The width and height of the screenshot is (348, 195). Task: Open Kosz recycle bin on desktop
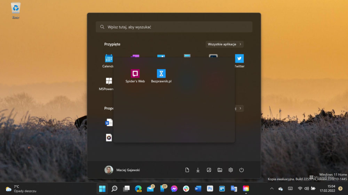click(16, 10)
